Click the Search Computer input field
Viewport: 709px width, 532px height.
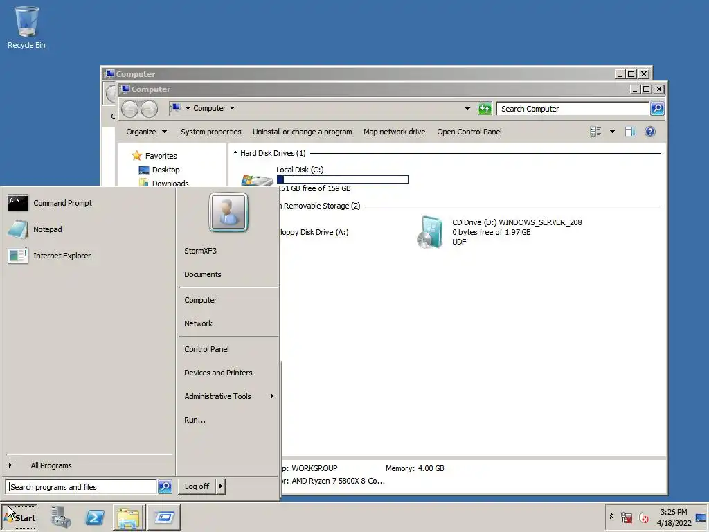[x=573, y=109]
